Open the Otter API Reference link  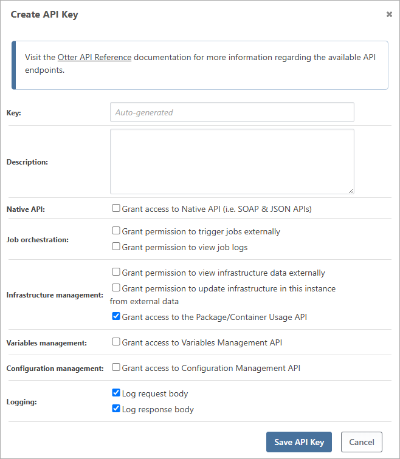click(94, 57)
